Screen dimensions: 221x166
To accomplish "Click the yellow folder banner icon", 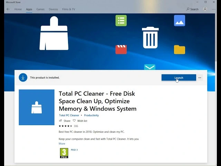I will tap(180, 49).
